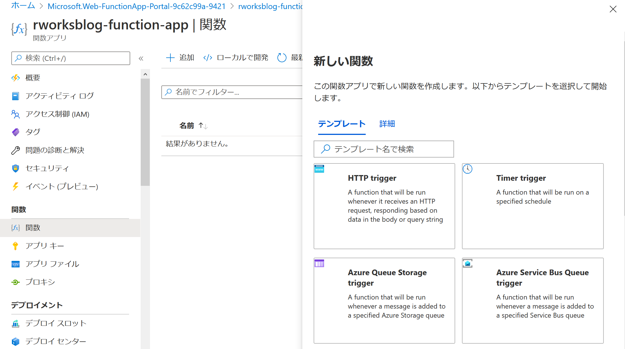Choose Azure Service Bus Queue trigger card
This screenshot has width=625, height=349.
coord(532,301)
